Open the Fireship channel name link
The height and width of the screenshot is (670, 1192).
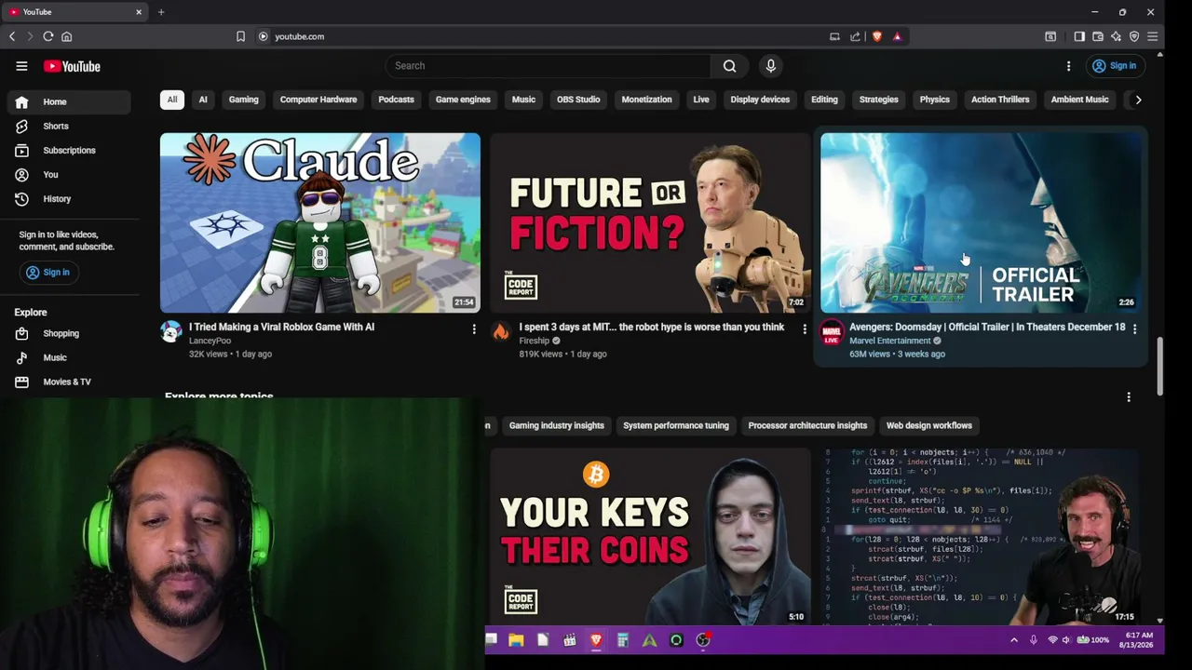point(534,342)
